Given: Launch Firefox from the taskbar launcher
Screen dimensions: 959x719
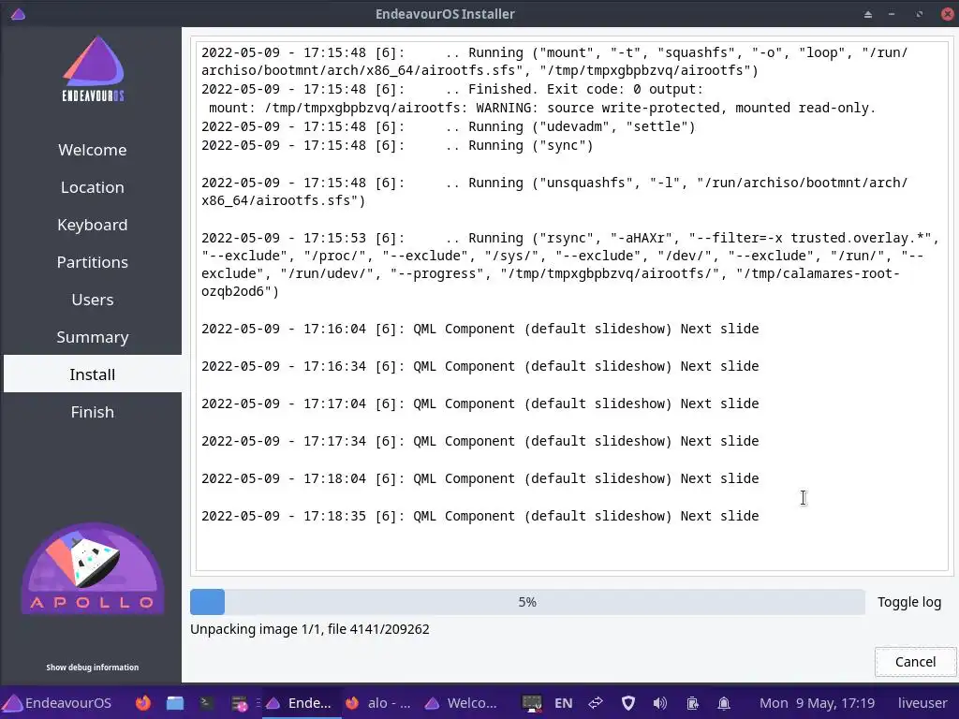Looking at the screenshot, I should pos(143,703).
